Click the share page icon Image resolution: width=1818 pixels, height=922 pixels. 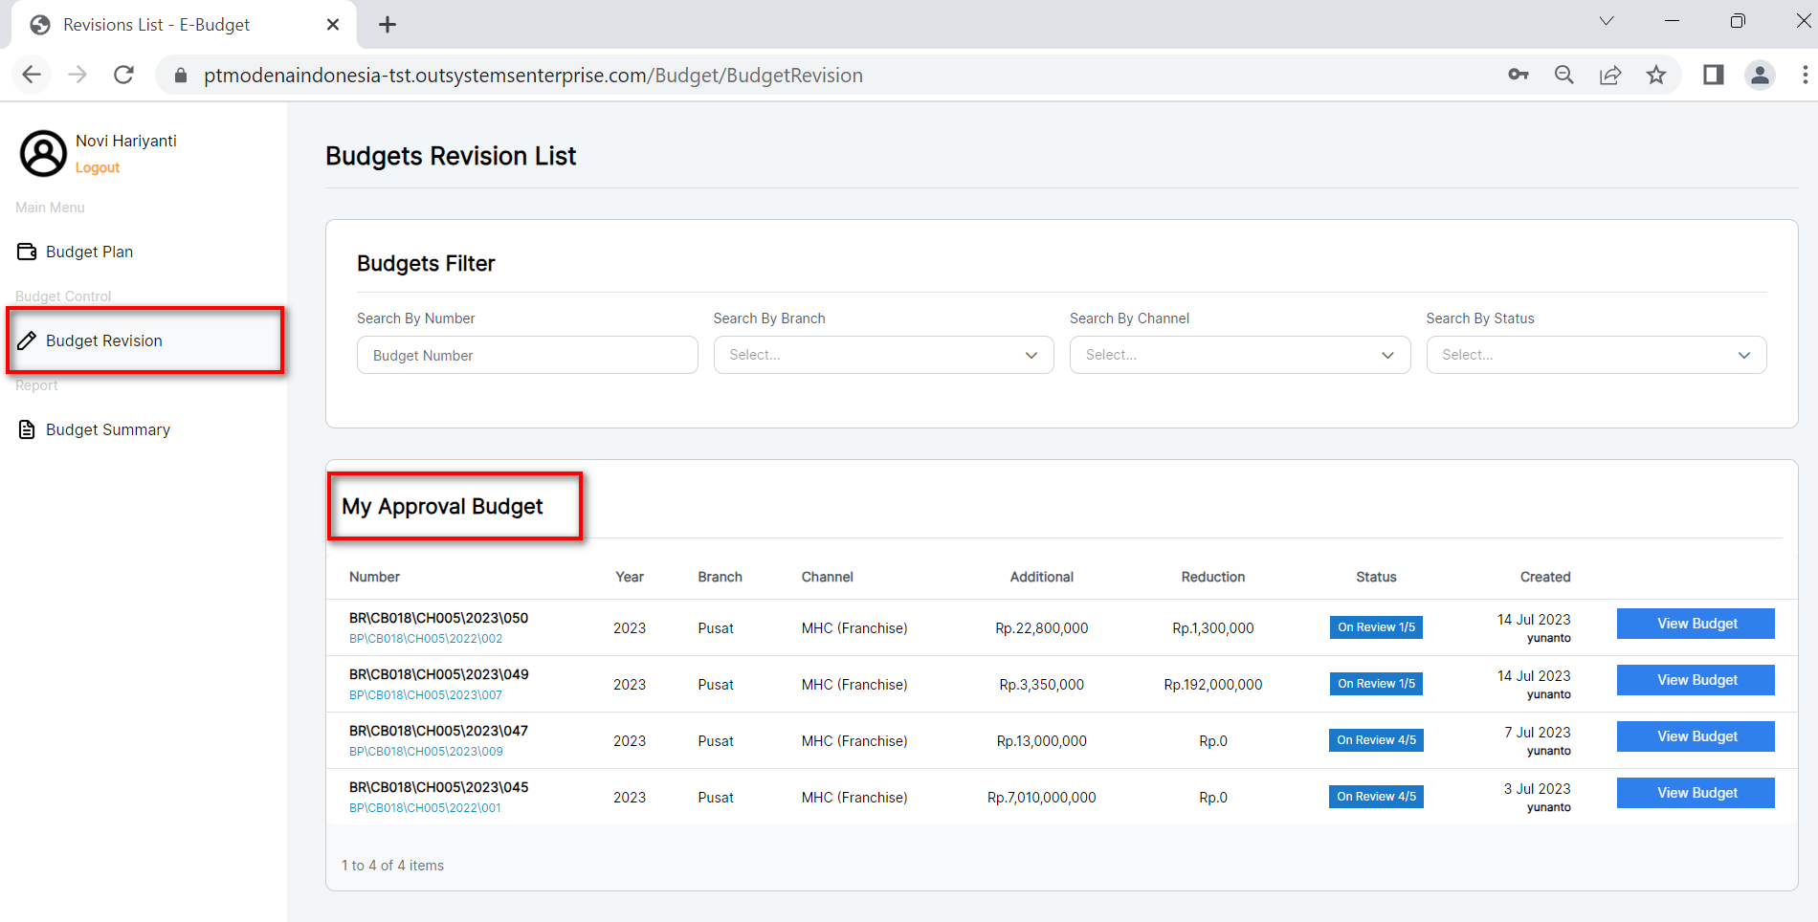[1610, 75]
